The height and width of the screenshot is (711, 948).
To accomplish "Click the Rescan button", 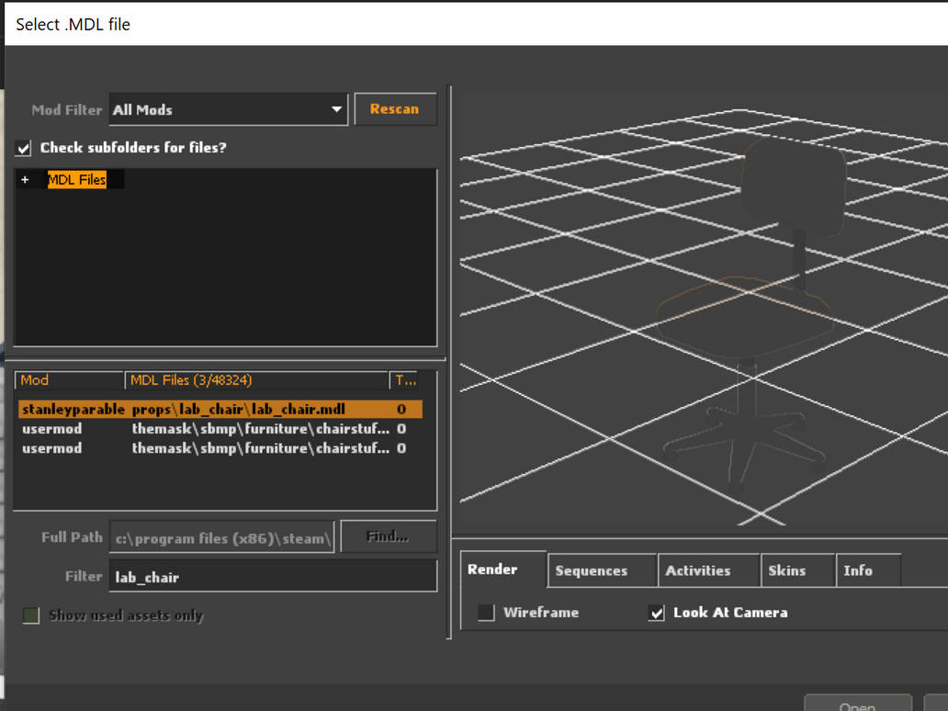I will [x=394, y=109].
